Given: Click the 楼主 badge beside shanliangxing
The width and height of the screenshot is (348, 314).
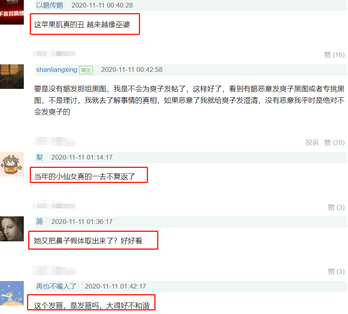Looking at the screenshot, I should [x=86, y=70].
